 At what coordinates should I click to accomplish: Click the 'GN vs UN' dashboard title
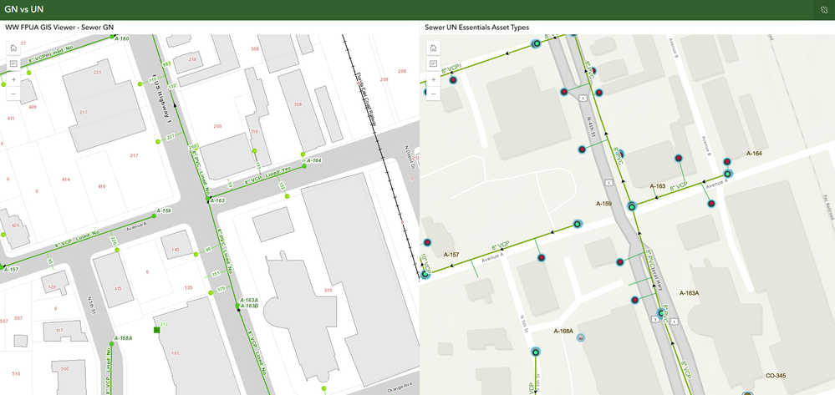click(24, 9)
